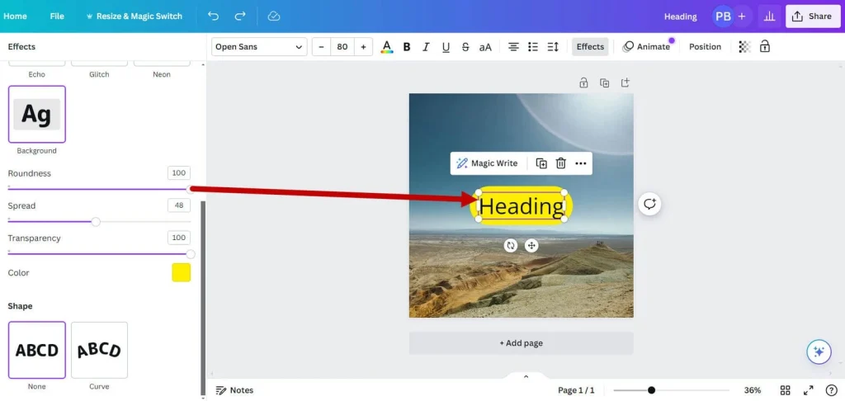Open the Open Sans font dropdown
Image resolution: width=845 pixels, height=401 pixels.
[x=259, y=47]
